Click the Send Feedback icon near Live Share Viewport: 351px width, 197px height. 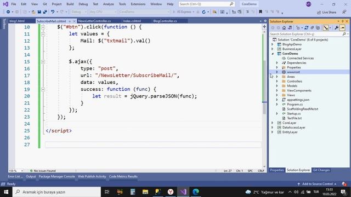pyautogui.click(x=344, y=12)
